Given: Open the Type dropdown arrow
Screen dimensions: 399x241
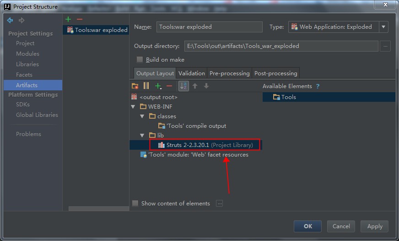Looking at the screenshot, I should 383,26.
